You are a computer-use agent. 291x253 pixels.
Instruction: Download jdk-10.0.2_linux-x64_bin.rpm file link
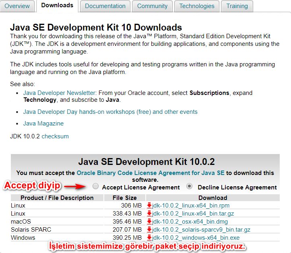191,206
